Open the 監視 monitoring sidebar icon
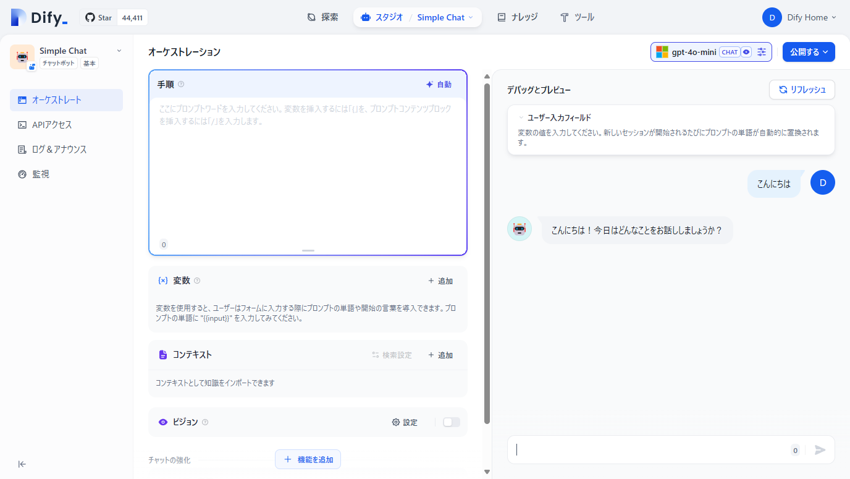Image resolution: width=850 pixels, height=479 pixels. pos(22,174)
